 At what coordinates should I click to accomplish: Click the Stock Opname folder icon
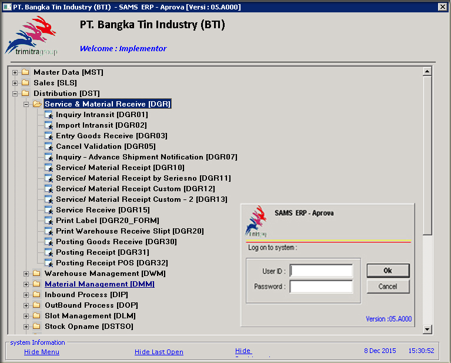pos(36,326)
